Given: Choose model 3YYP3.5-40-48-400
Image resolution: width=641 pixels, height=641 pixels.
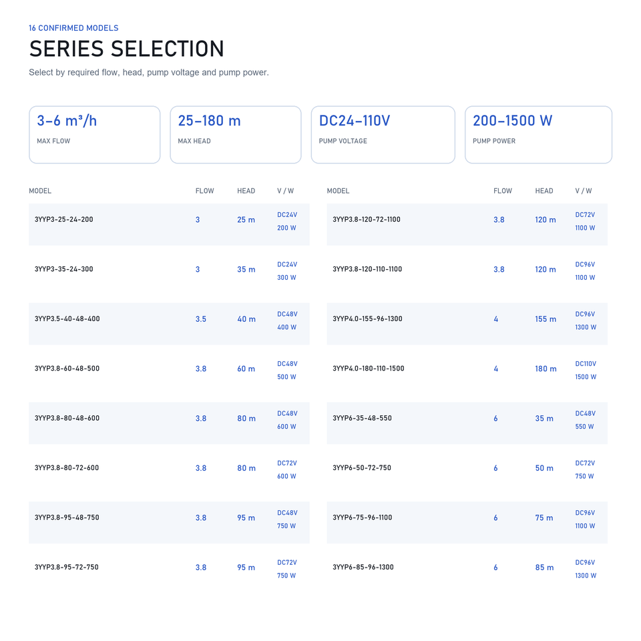Looking at the screenshot, I should (x=169, y=324).
